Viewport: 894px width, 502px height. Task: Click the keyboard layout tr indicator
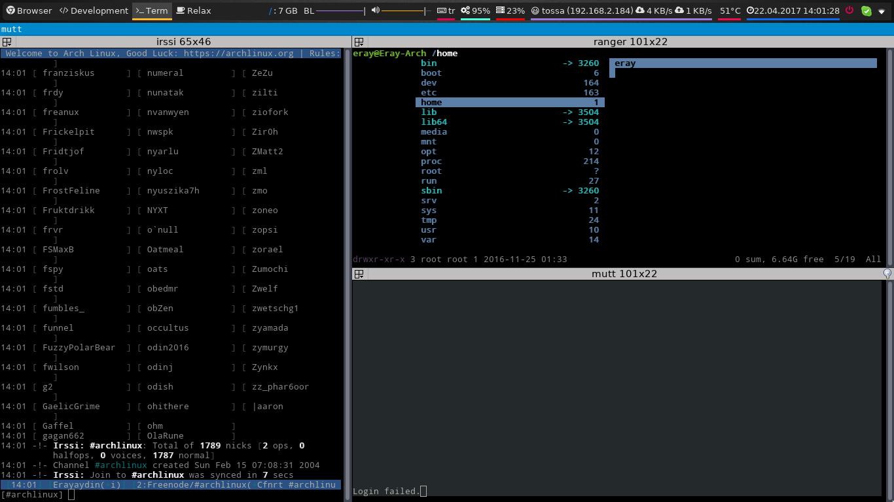click(446, 10)
